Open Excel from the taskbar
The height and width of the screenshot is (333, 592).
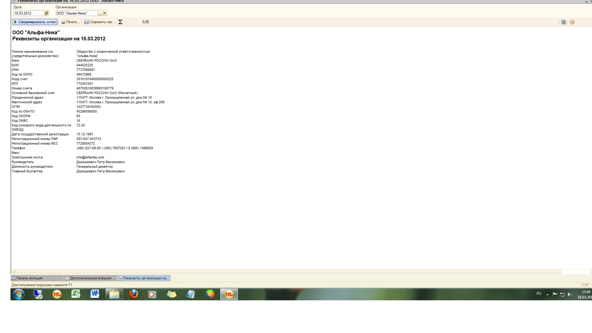click(76, 294)
